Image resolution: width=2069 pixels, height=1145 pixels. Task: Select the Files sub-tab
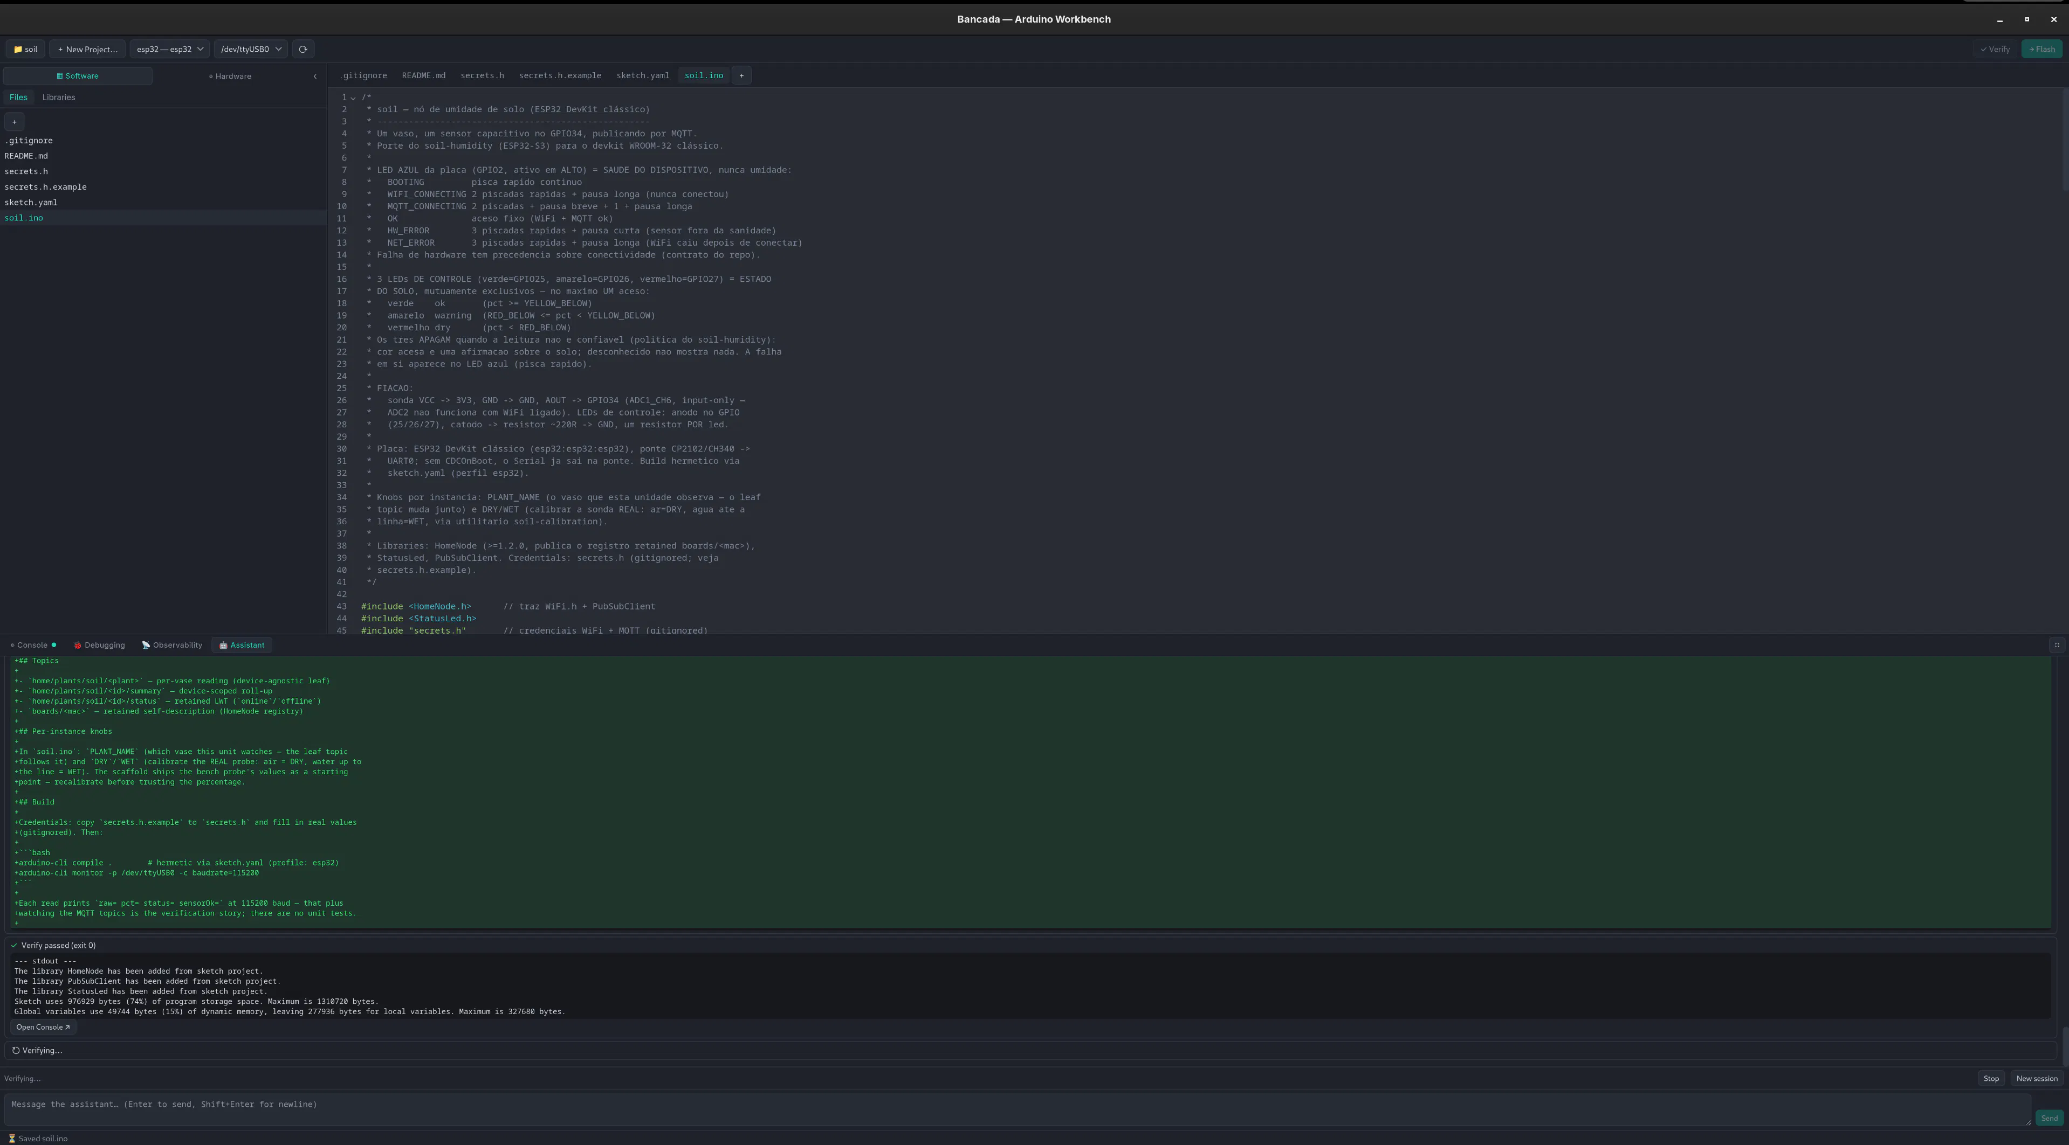point(18,97)
